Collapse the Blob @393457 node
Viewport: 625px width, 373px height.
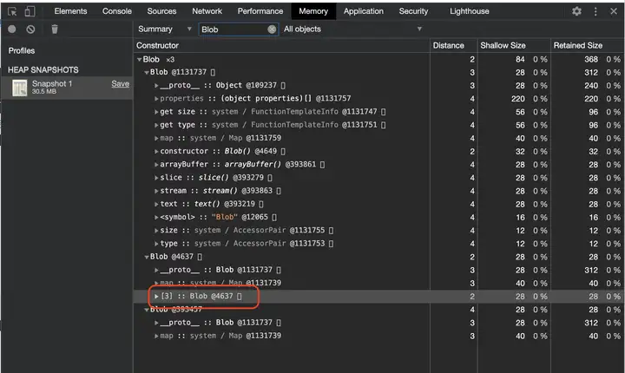click(147, 310)
